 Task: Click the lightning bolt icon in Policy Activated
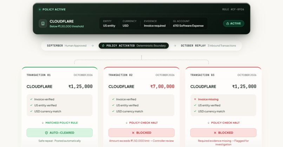point(103,46)
